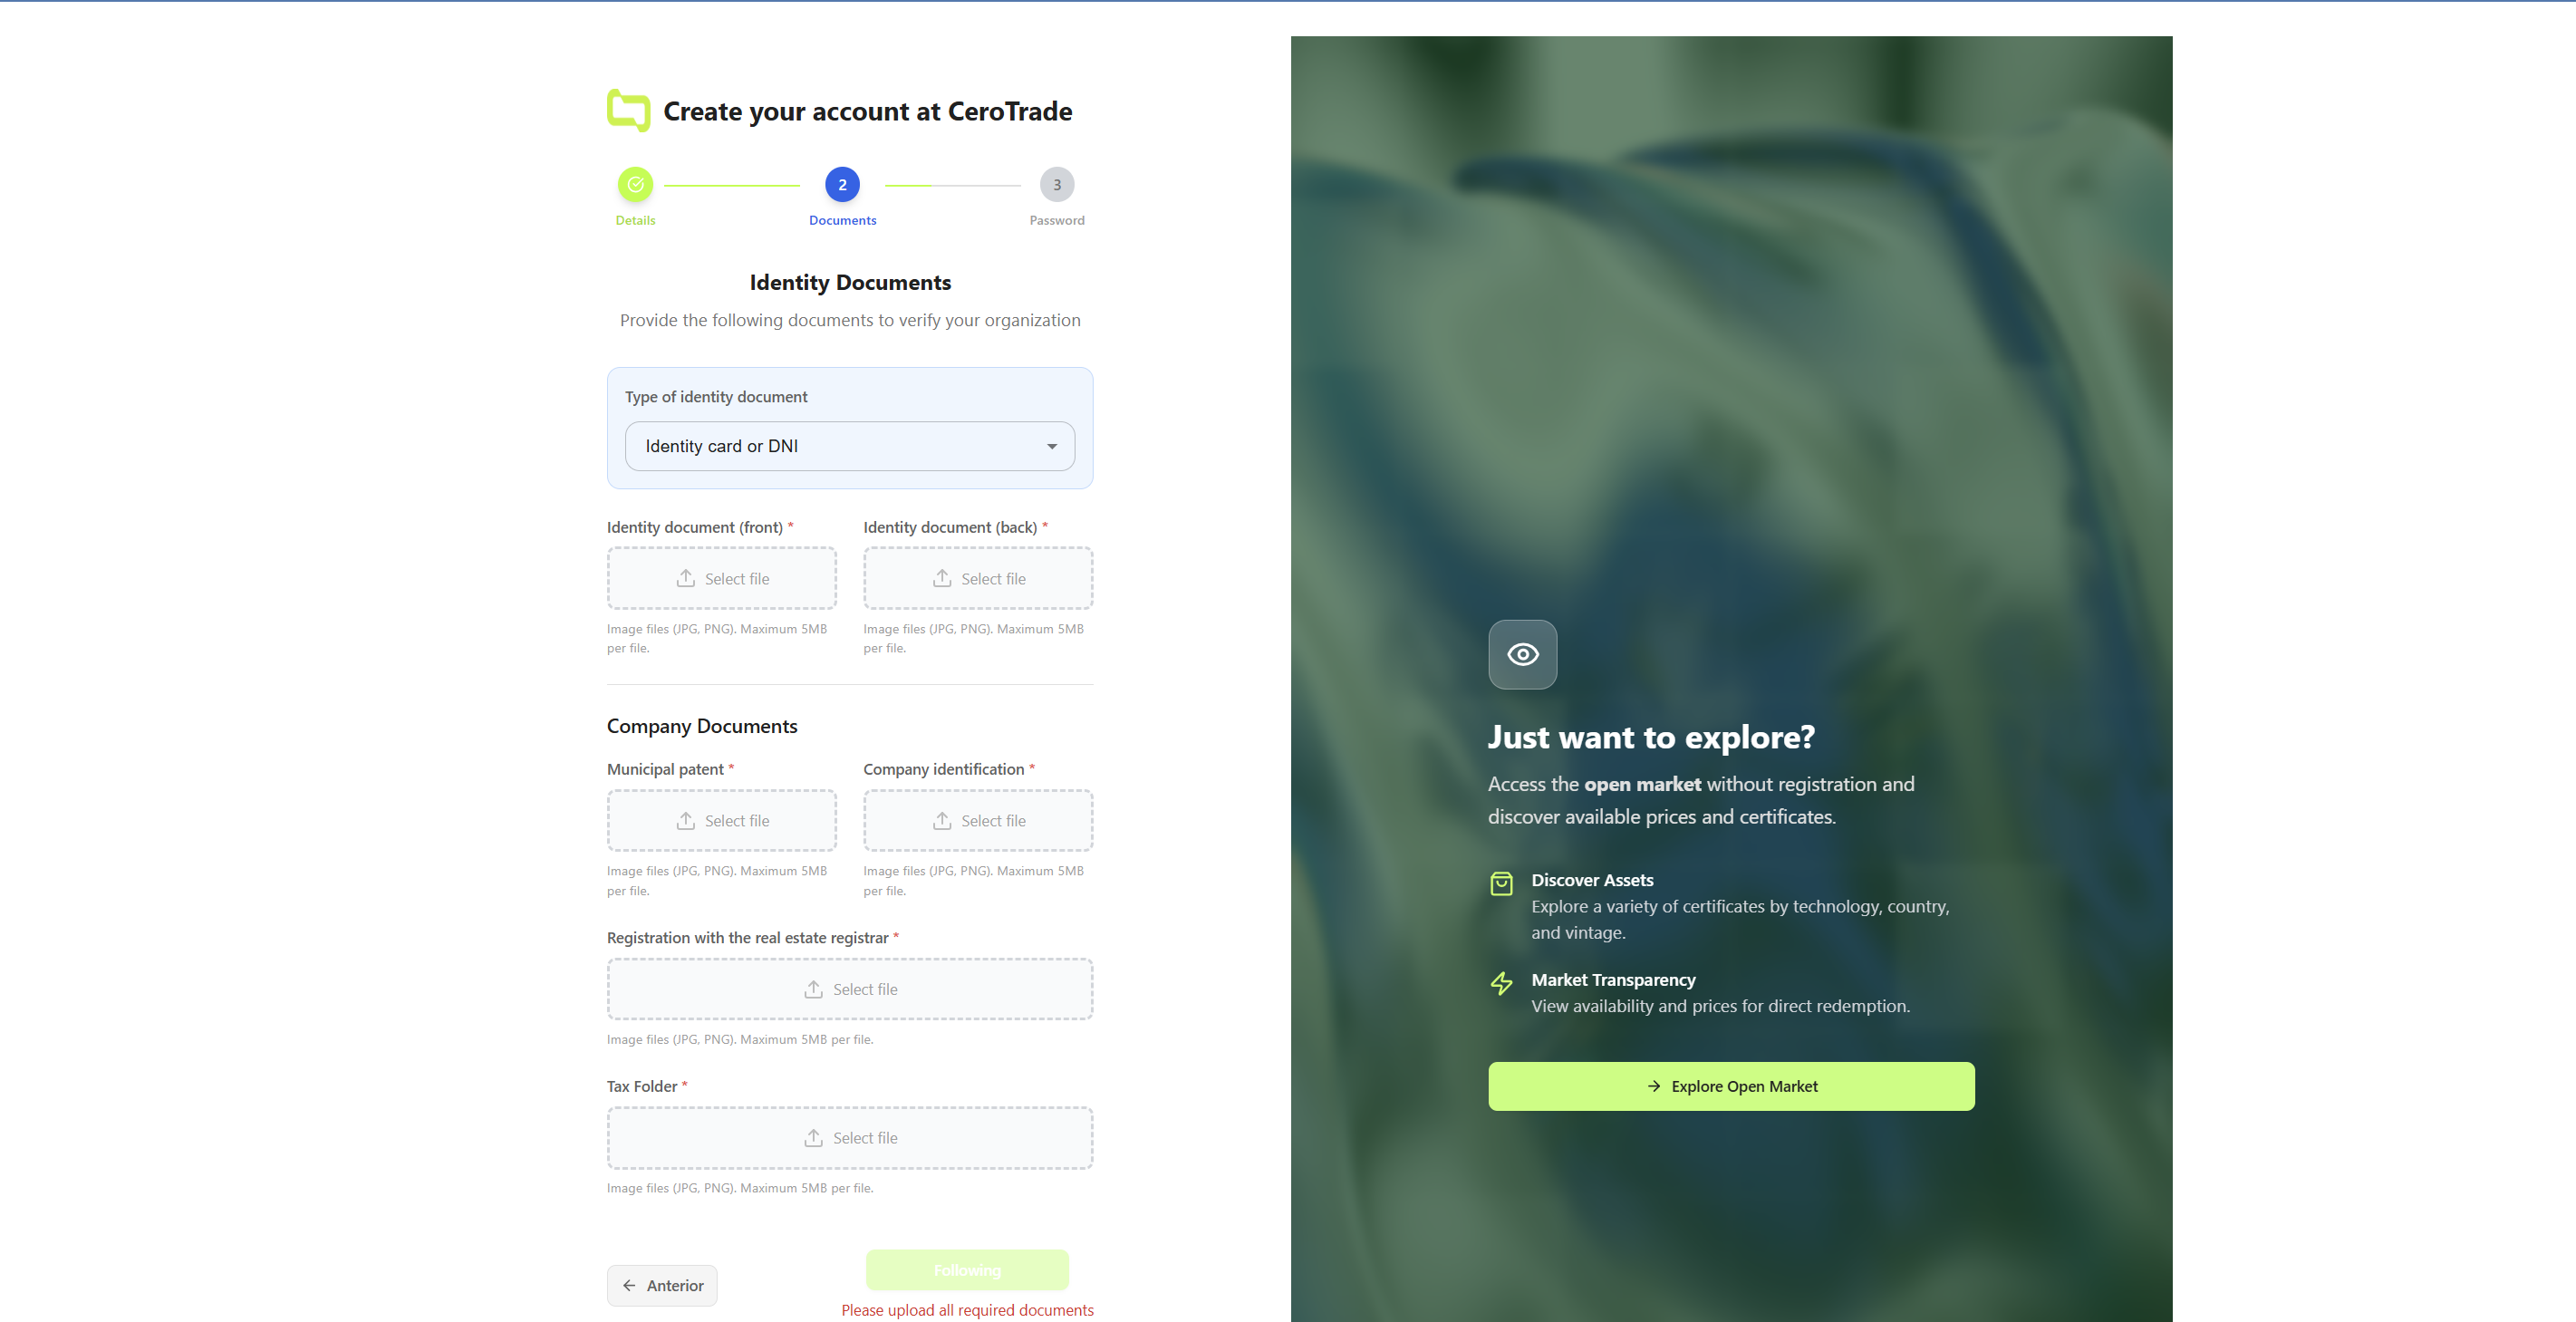Click the progress line between Documents and Password

coord(952,185)
